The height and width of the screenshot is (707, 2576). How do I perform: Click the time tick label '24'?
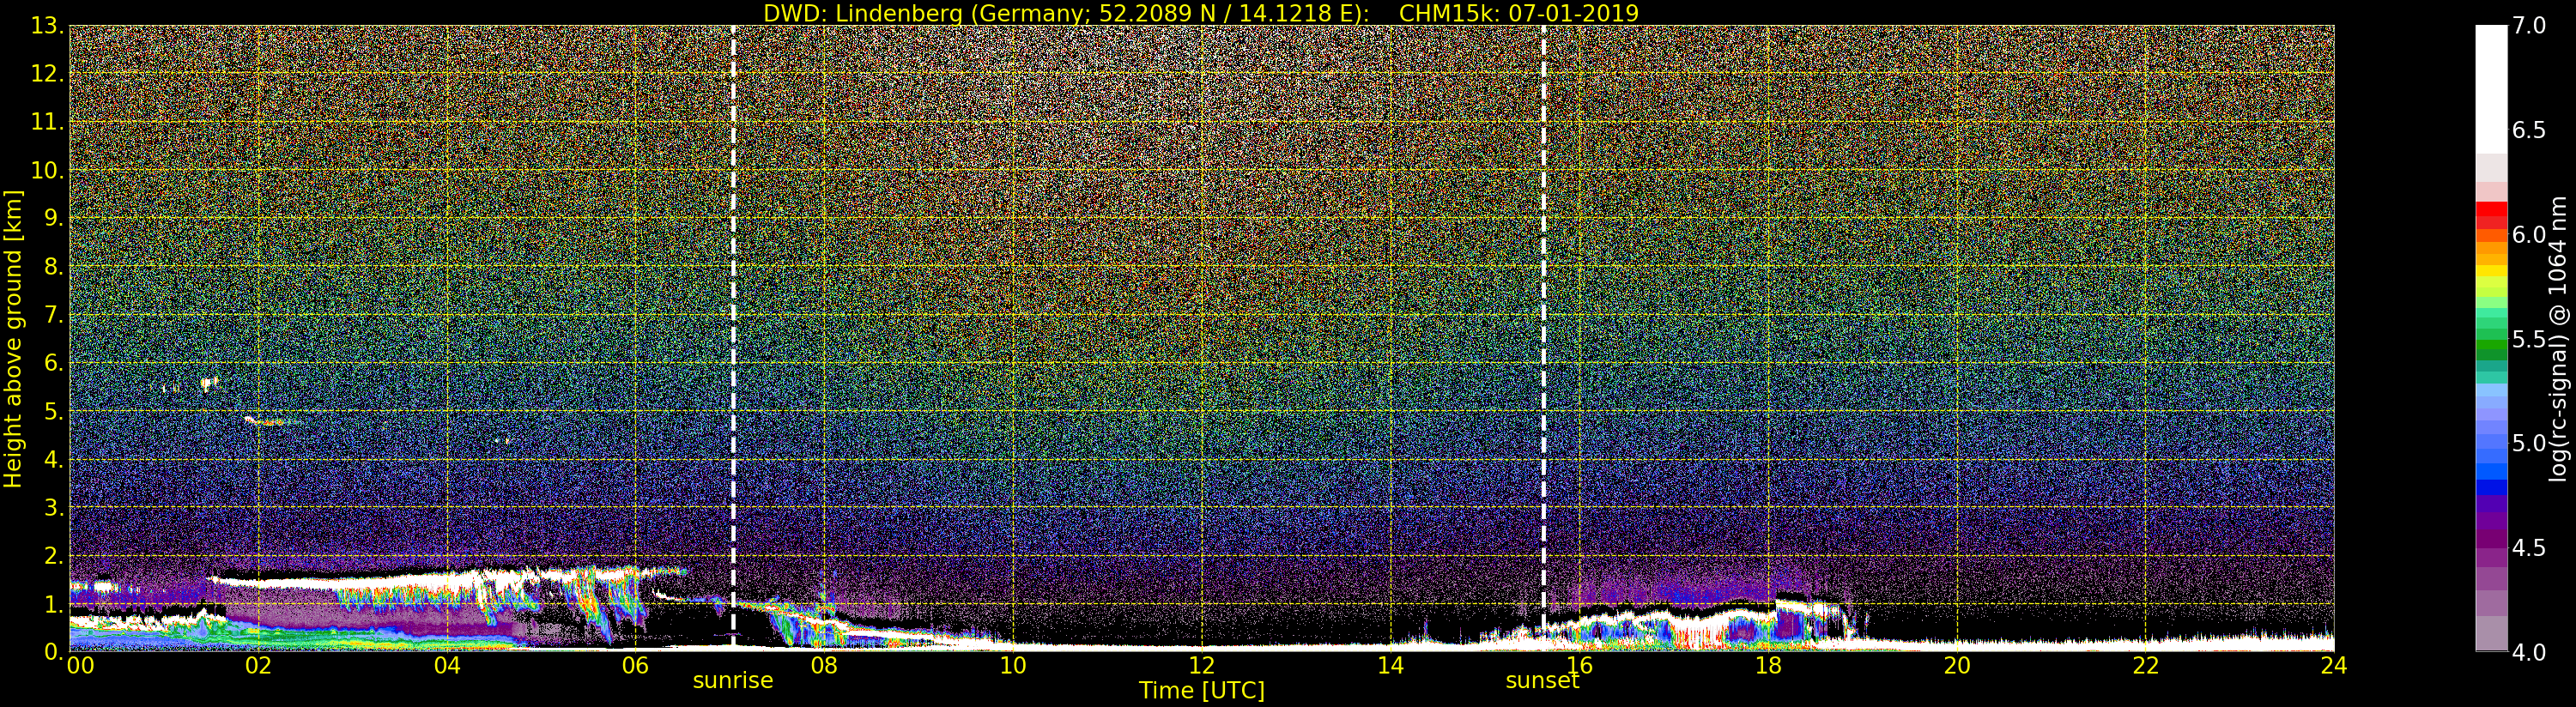click(2334, 666)
